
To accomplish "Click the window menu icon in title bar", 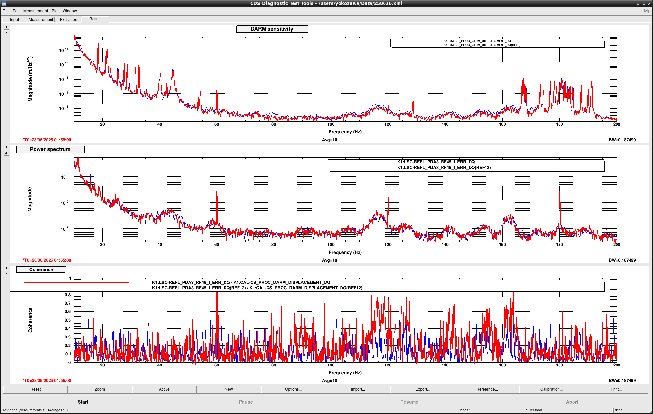I will coord(4,4).
